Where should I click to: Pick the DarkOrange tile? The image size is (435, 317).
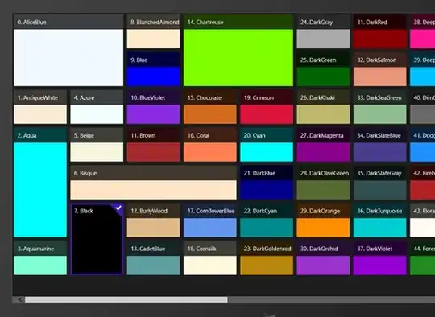click(323, 220)
